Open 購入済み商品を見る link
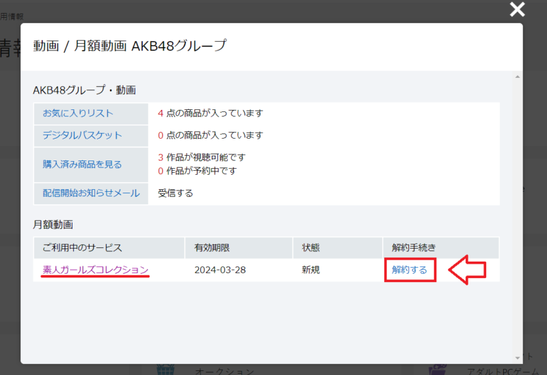Screen dimensions: 547x375 coord(82,164)
